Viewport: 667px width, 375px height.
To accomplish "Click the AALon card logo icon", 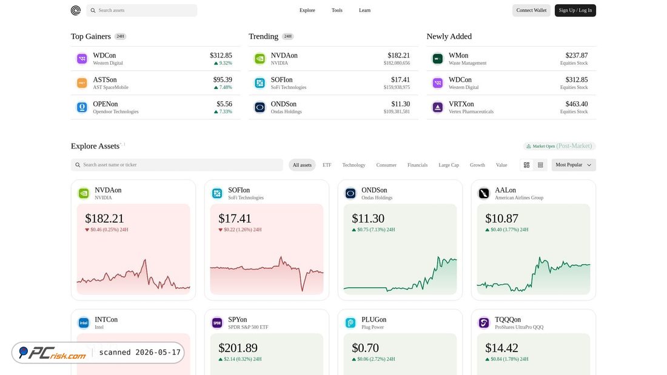I will click(484, 193).
